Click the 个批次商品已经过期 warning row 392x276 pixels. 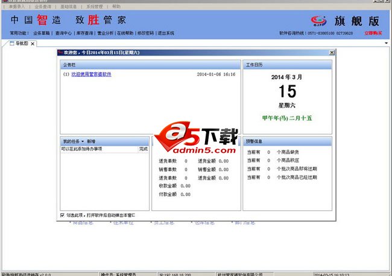pos(297,178)
